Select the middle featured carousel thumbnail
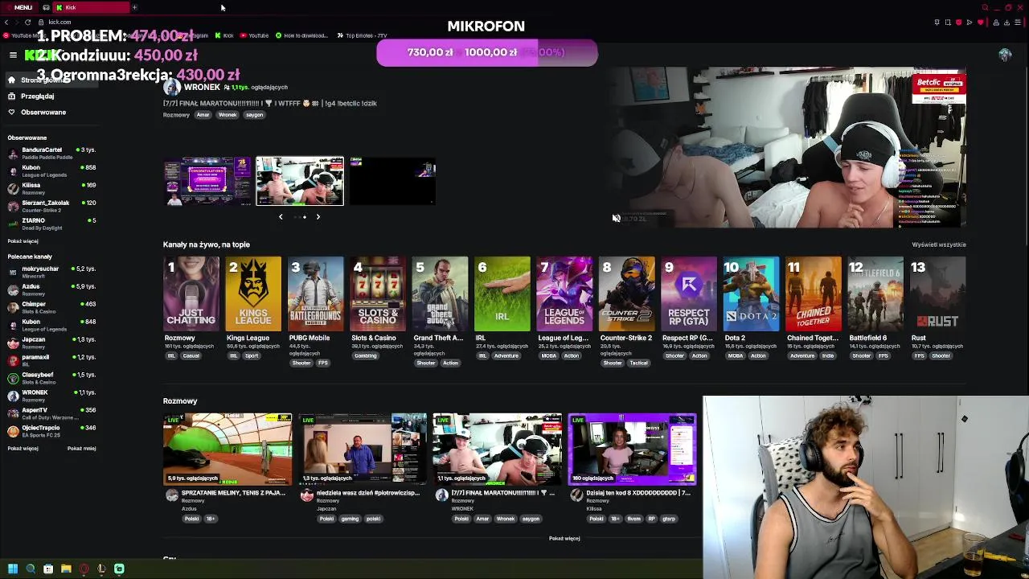 (x=300, y=181)
